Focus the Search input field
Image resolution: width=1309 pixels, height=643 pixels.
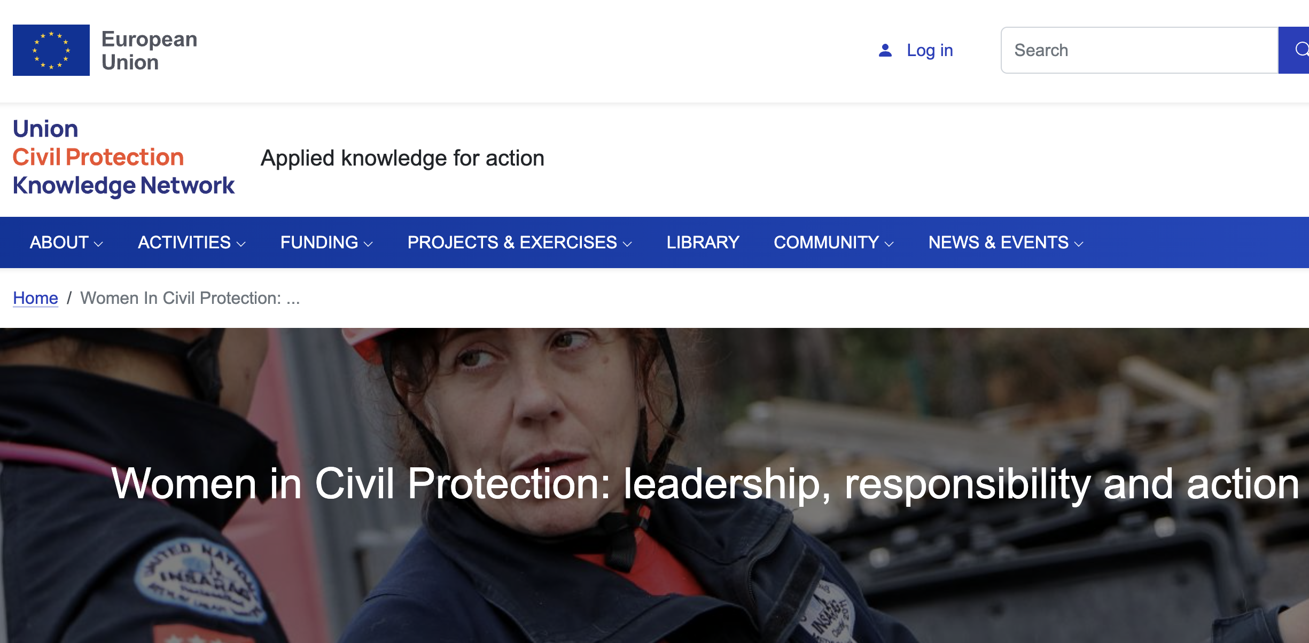pyautogui.click(x=1140, y=50)
